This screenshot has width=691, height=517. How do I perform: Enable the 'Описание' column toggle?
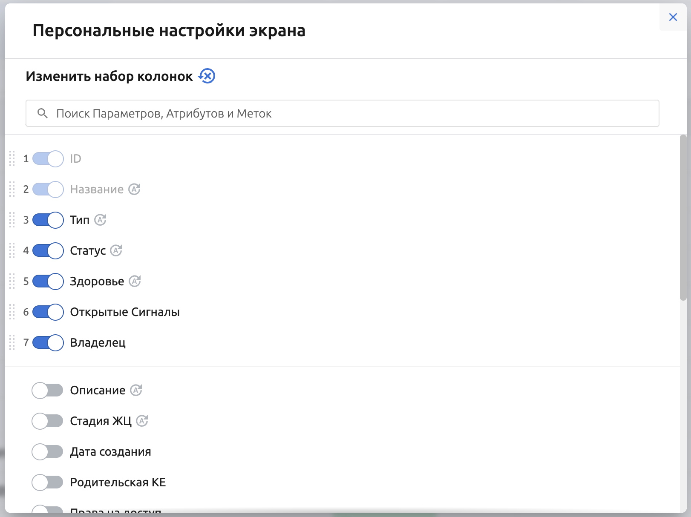[47, 390]
